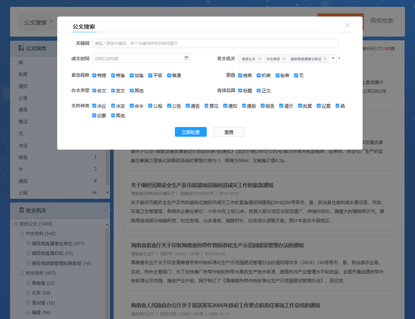Uncheck the 无 secrecy checkbox

coord(296,75)
